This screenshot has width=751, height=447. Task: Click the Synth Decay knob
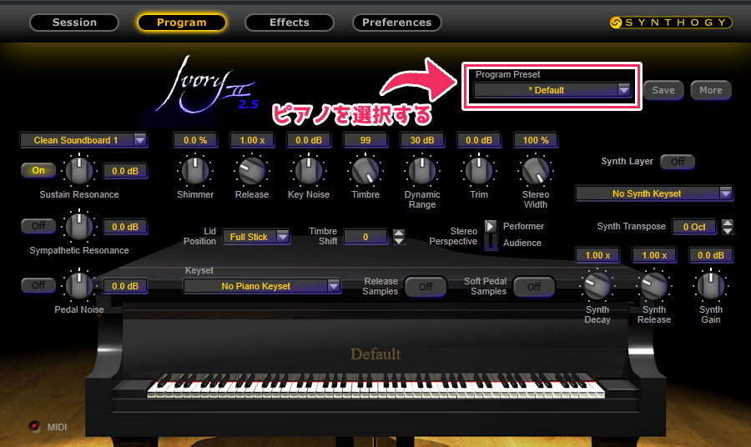click(597, 286)
